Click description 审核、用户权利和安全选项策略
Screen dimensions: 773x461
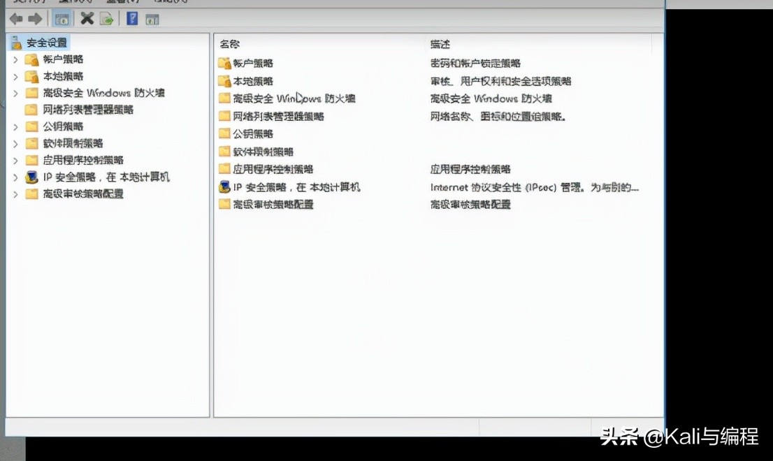pyautogui.click(x=500, y=81)
